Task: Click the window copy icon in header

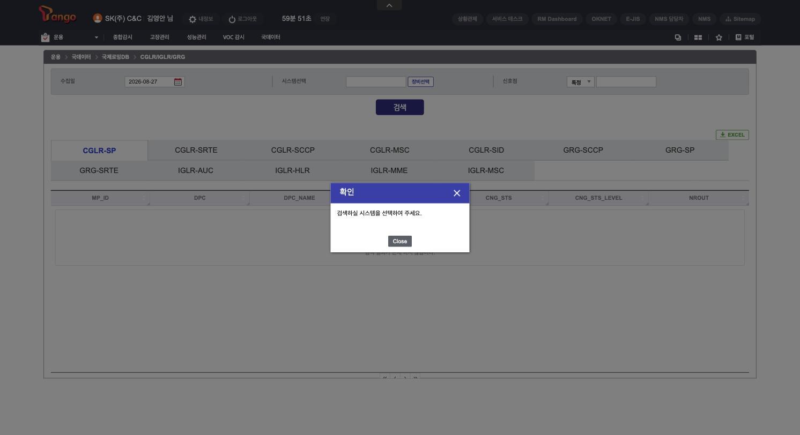Action: tap(678, 37)
